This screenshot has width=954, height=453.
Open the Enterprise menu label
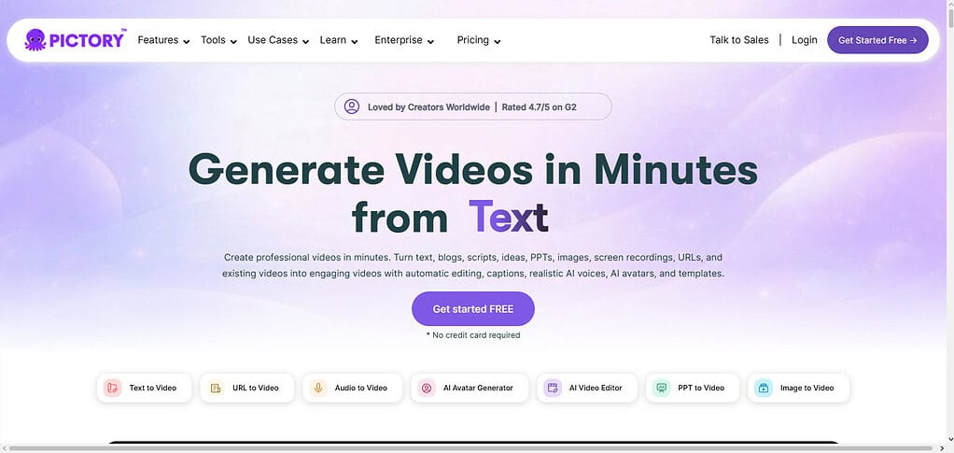(x=399, y=40)
